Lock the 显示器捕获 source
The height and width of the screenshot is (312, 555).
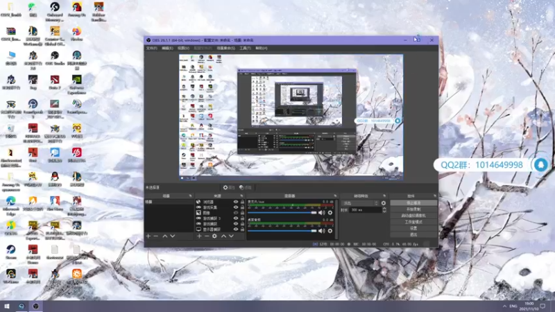242,229
